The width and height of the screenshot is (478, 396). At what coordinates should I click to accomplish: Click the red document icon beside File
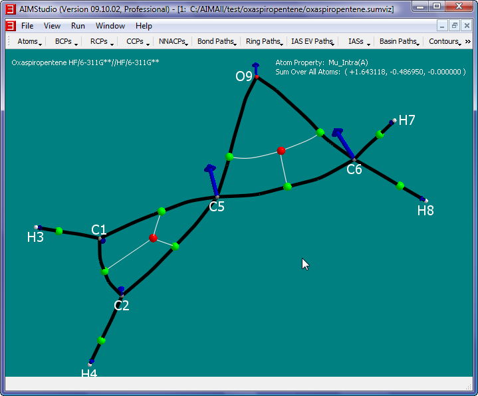pyautogui.click(x=10, y=26)
